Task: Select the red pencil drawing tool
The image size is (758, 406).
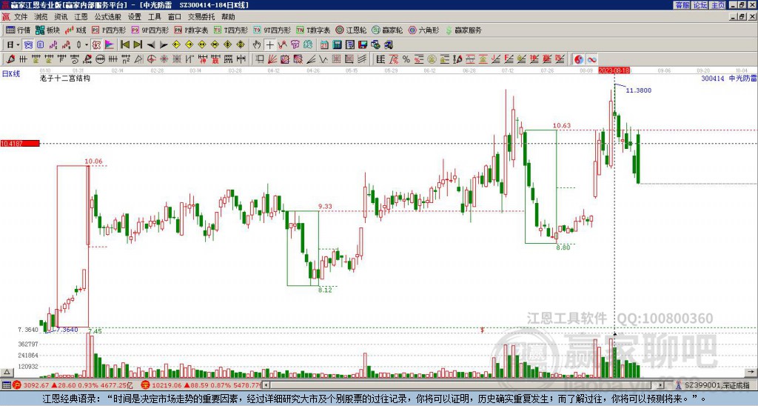Action: point(10,59)
